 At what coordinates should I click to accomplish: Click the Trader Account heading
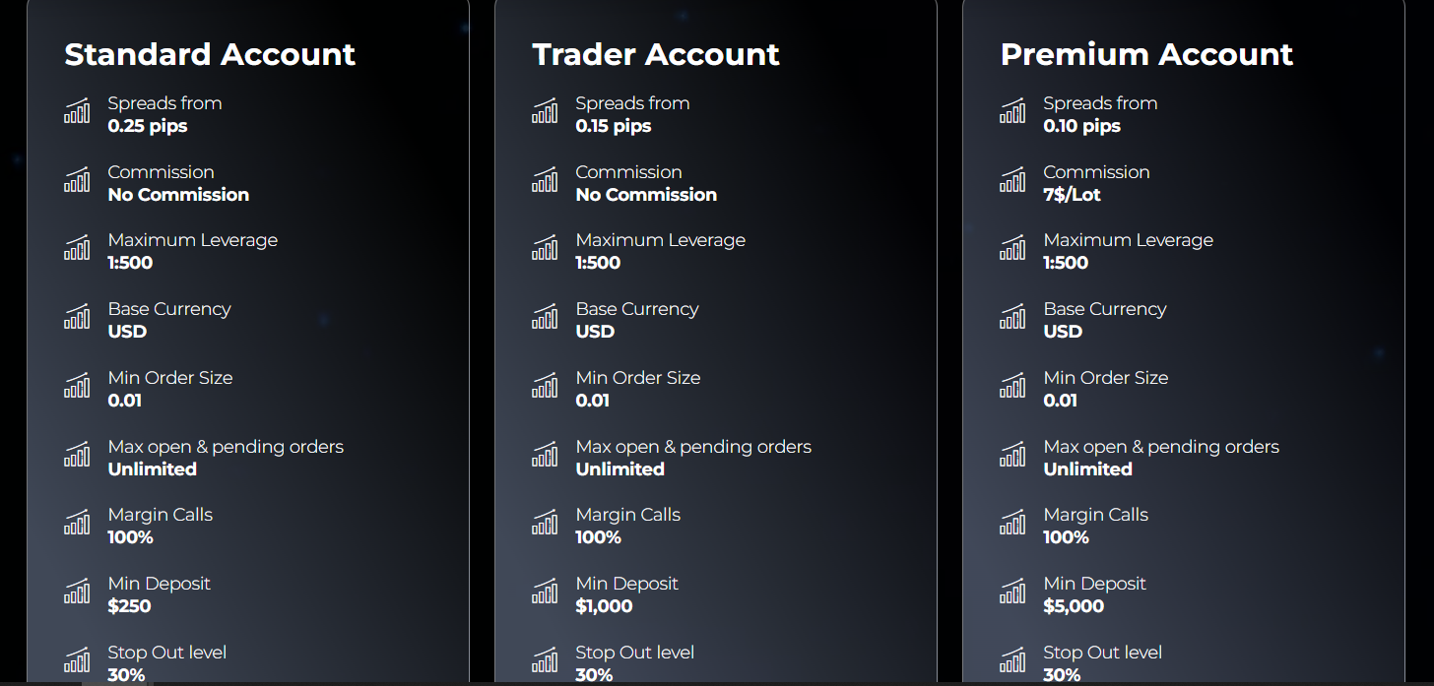pyautogui.click(x=656, y=54)
